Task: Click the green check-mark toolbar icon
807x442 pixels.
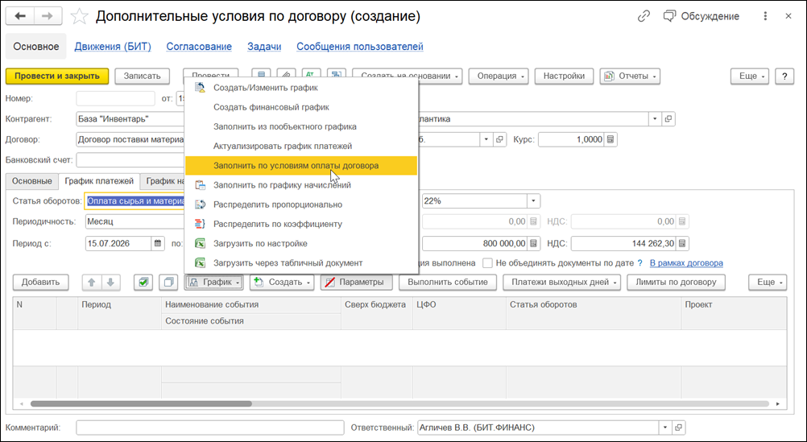Action: [143, 282]
